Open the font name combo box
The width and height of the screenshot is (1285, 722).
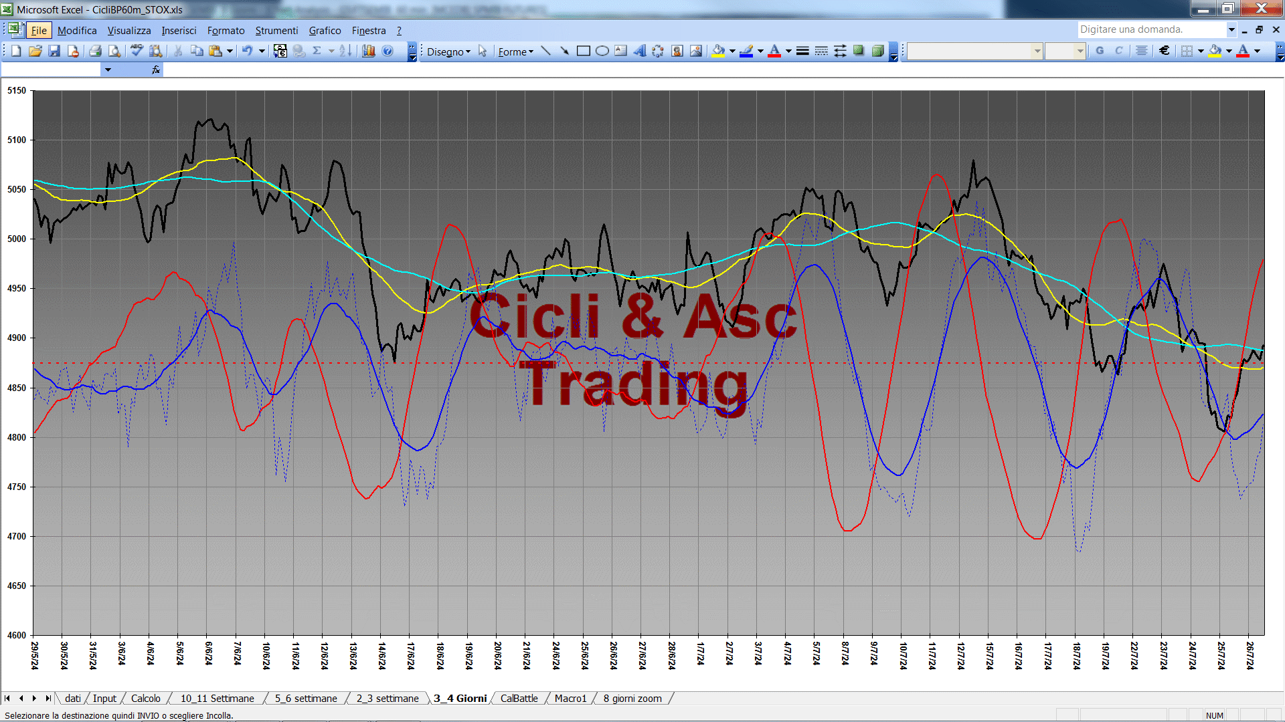pos(975,51)
